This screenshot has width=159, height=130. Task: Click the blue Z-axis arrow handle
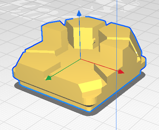79,13
